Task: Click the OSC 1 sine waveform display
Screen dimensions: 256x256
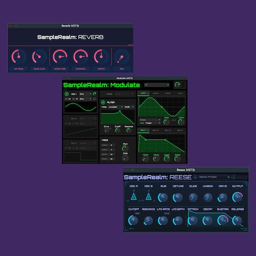Action: click(80, 107)
